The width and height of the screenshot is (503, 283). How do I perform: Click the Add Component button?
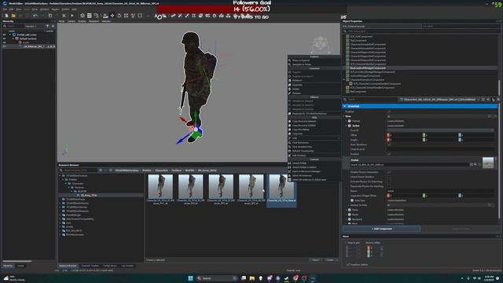coord(382,229)
